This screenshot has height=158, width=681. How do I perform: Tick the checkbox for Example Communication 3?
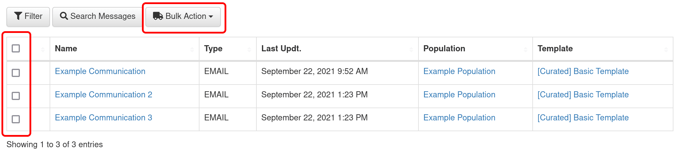[x=16, y=119]
